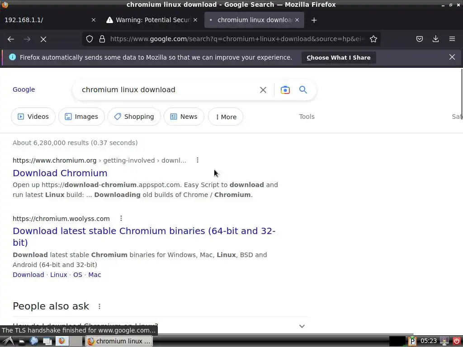Open the Downloads panel
463x347 pixels.
[x=435, y=39]
